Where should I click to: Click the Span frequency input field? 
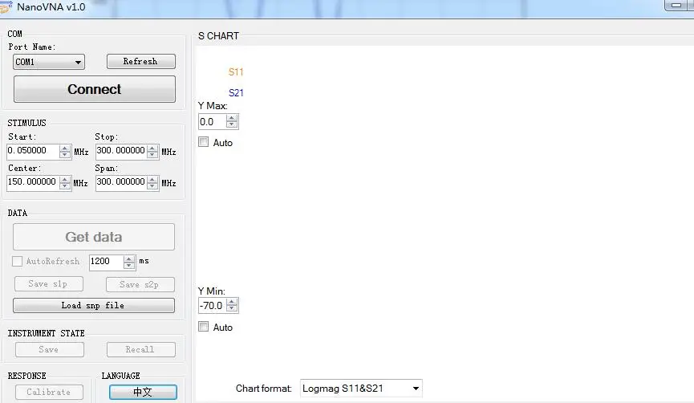click(x=121, y=182)
